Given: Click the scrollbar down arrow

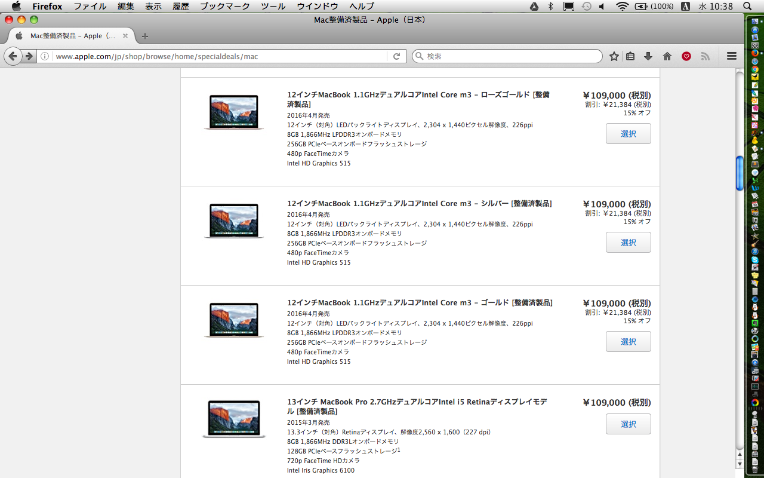Looking at the screenshot, I should (740, 464).
